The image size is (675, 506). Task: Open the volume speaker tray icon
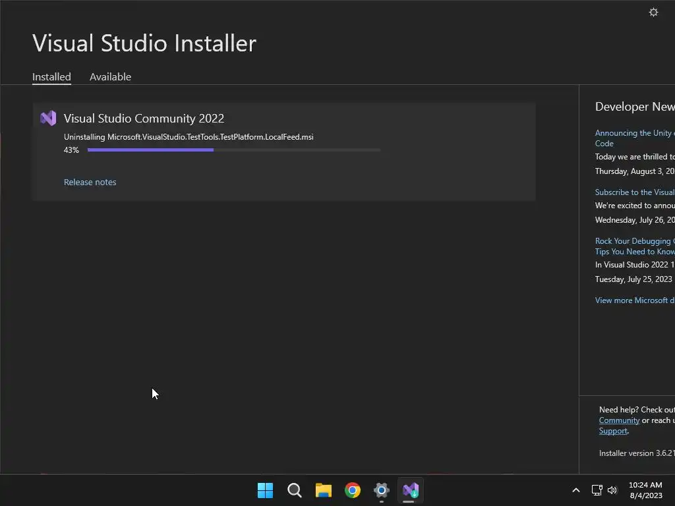tap(612, 490)
